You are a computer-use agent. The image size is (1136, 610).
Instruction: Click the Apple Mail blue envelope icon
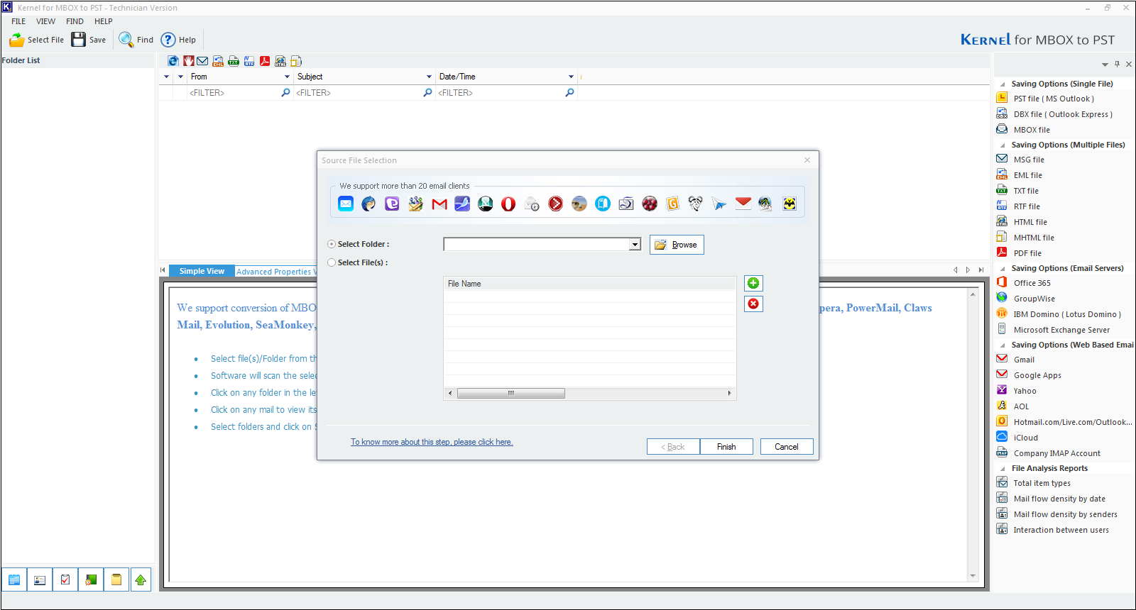click(x=346, y=204)
